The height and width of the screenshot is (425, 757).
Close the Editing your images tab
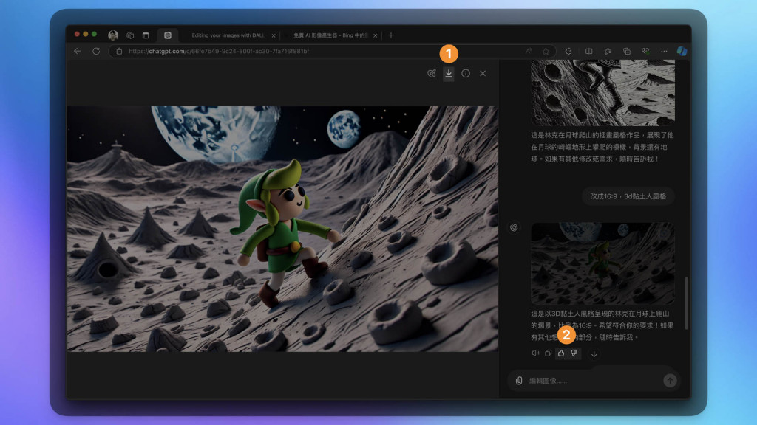(274, 35)
